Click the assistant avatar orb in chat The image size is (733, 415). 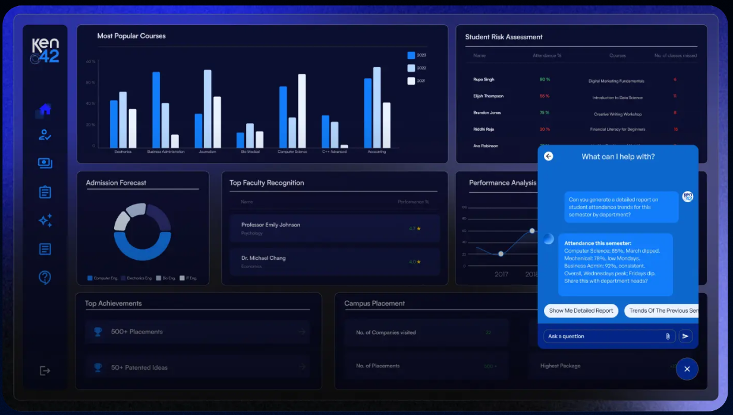pyautogui.click(x=549, y=239)
